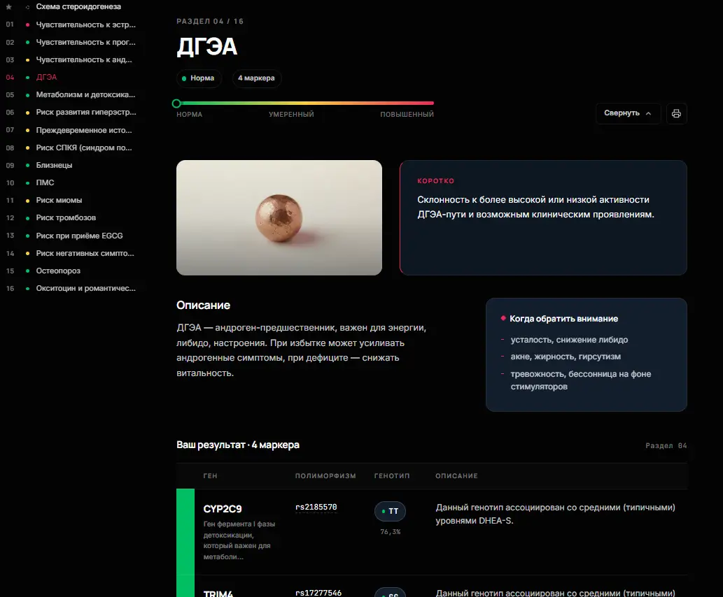Image resolution: width=723 pixels, height=597 pixels.
Task: Open section 05 Метаболизм и детоксика...
Action: [86, 94]
